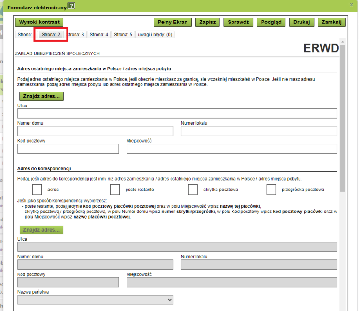Close the Formularz elektroniczny dialog
360x311 pixels.
pyautogui.click(x=352, y=5)
